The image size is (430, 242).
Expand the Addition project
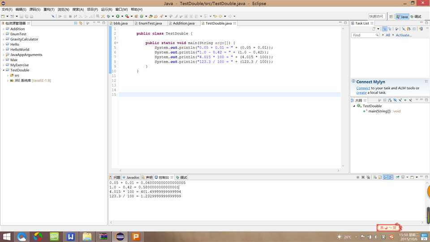(4, 29)
